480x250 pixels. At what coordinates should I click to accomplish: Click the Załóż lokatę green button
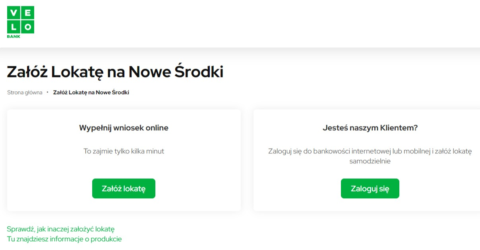[124, 188]
